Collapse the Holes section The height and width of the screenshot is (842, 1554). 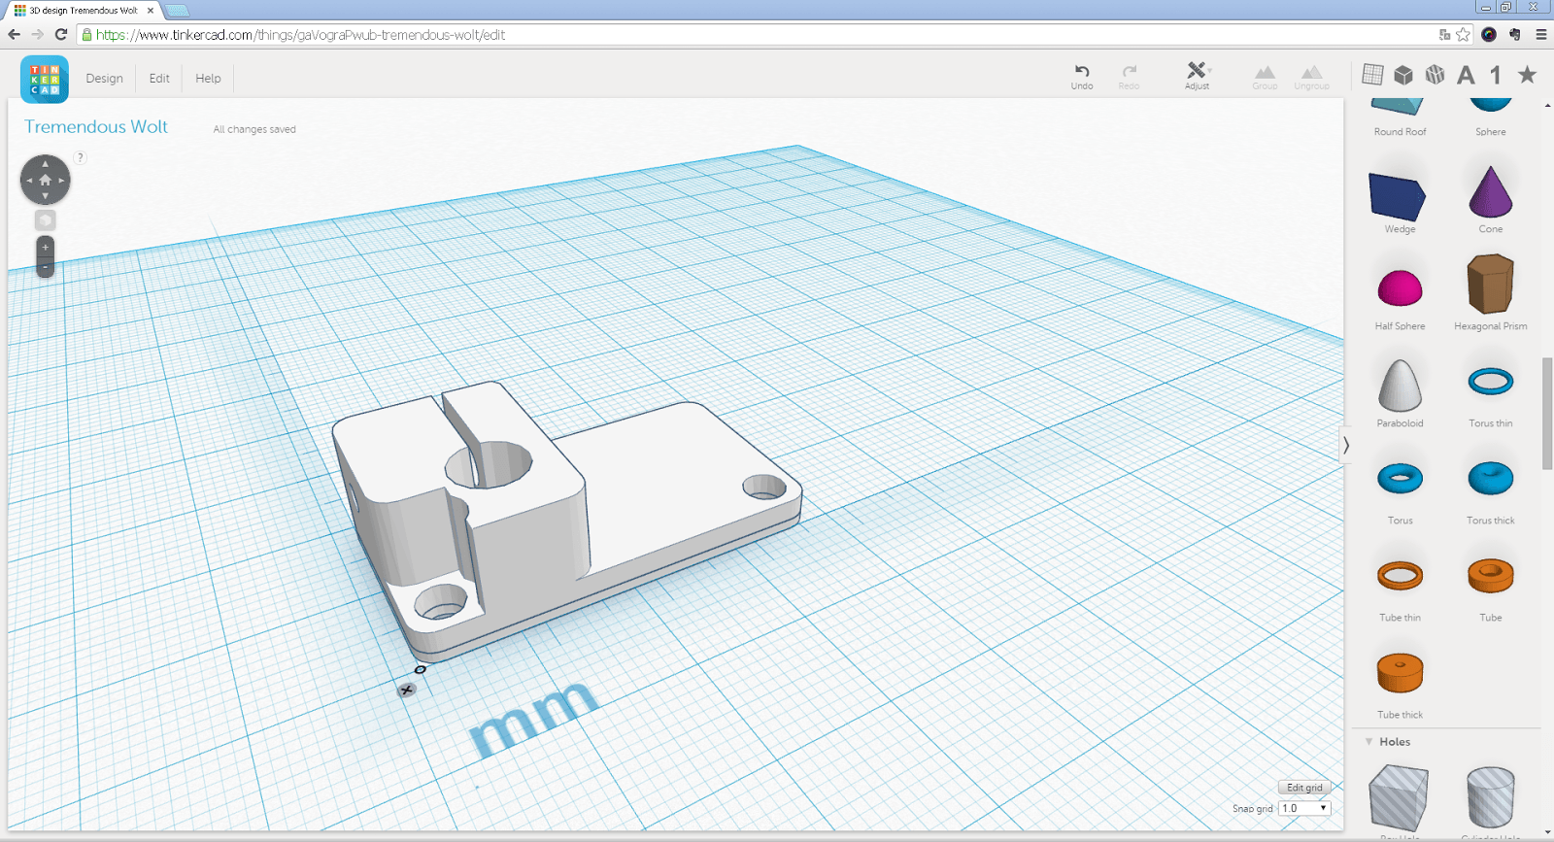[1368, 742]
